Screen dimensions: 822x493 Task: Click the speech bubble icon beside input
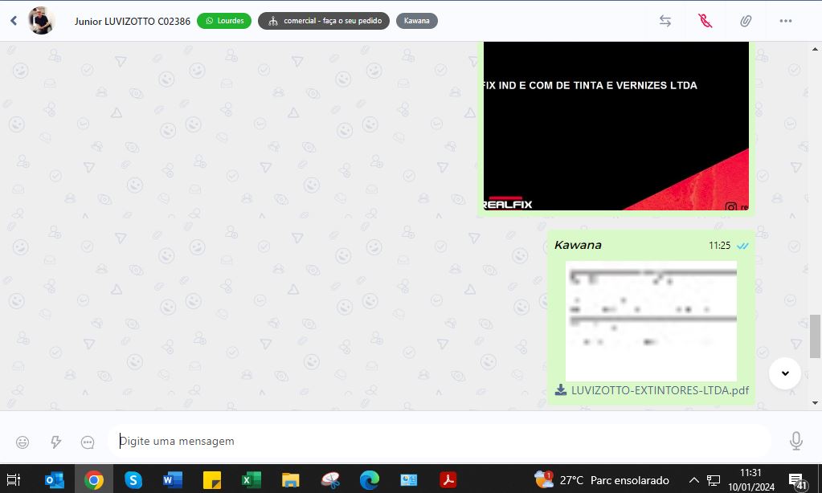pos(88,442)
